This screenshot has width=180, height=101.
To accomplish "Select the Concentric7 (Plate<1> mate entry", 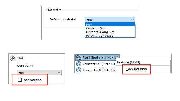I will click(96, 64).
